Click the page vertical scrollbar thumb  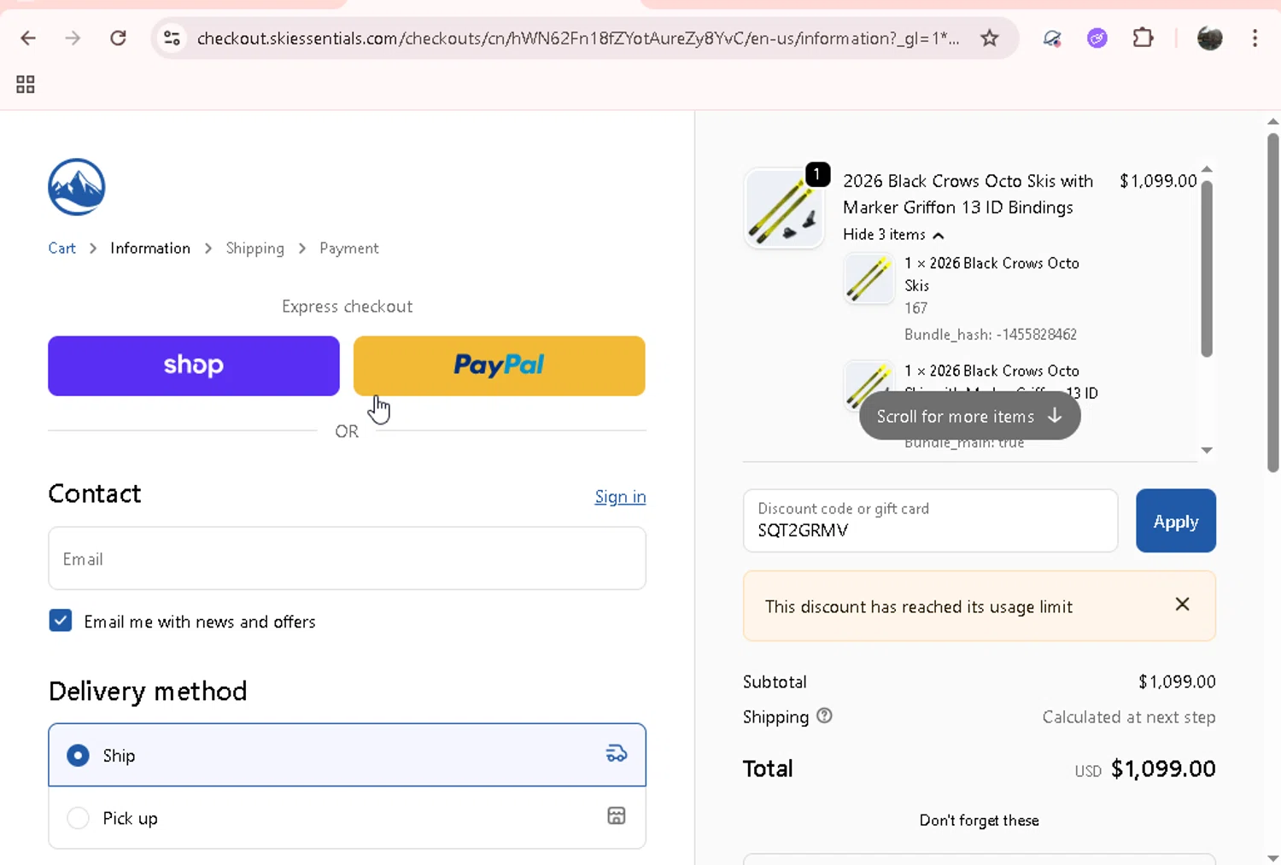point(1272,302)
